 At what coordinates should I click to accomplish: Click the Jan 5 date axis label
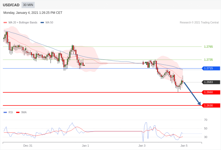(x=184, y=146)
